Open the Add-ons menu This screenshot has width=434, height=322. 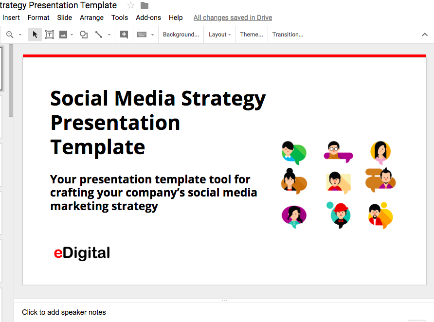[148, 18]
